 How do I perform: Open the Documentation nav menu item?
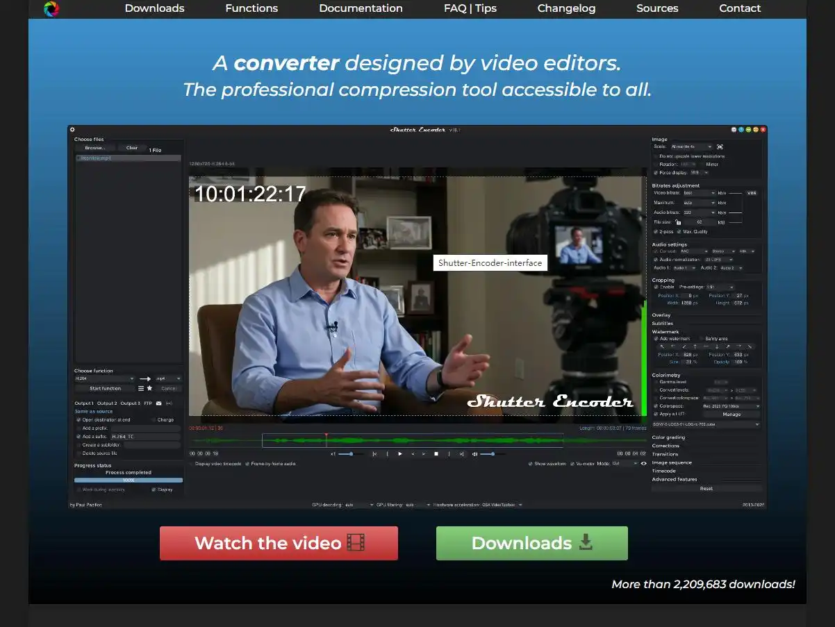coord(361,8)
